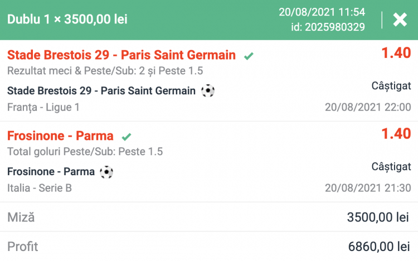Screen dimensions: 418x261
Task: Select the Italia - Serie B league label
Action: click(40, 188)
